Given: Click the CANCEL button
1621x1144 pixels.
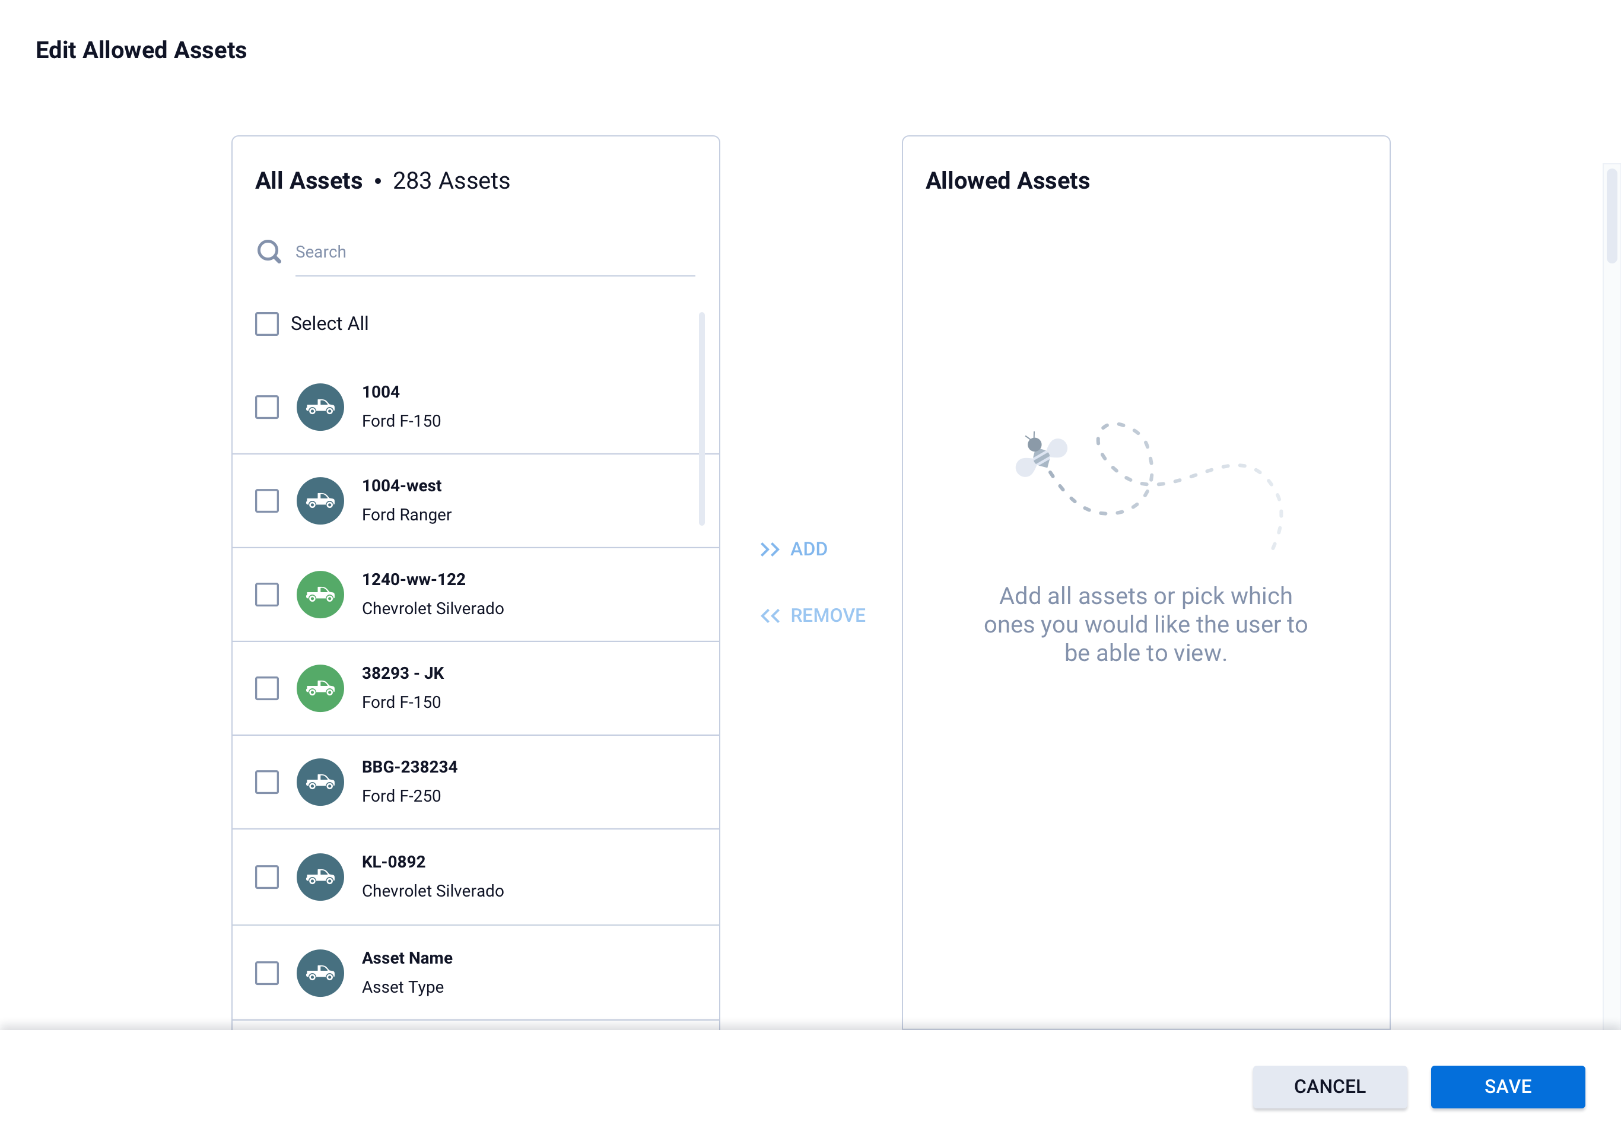Looking at the screenshot, I should pos(1330,1086).
